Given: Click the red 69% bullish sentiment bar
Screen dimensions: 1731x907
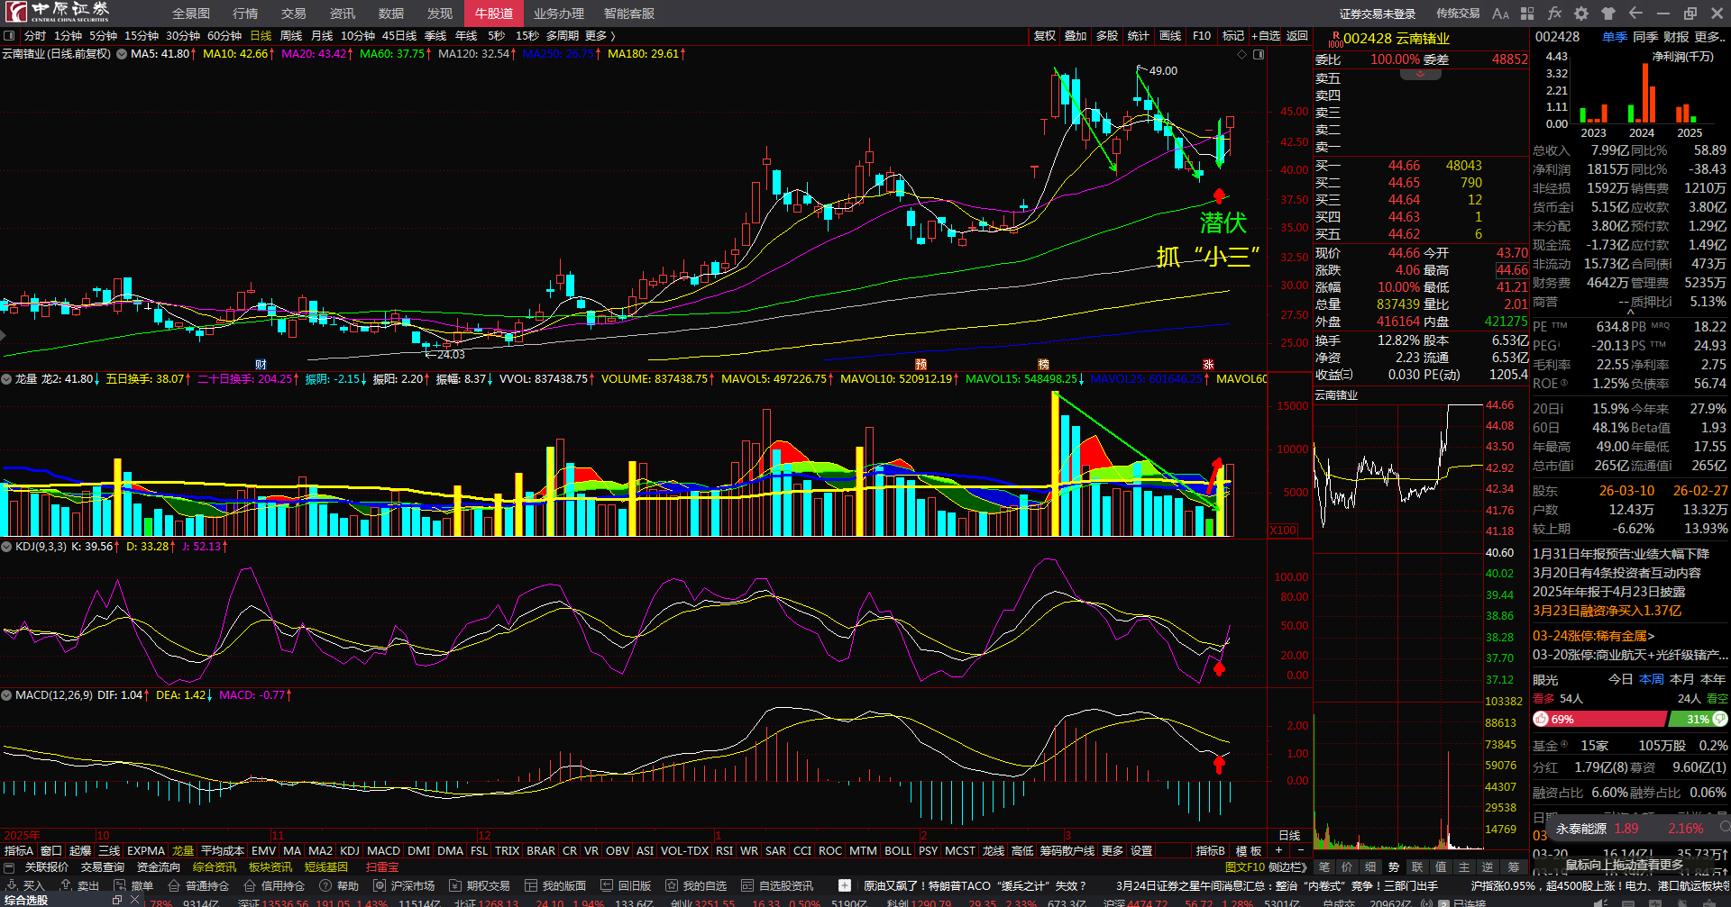Looking at the screenshot, I should coord(1599,719).
